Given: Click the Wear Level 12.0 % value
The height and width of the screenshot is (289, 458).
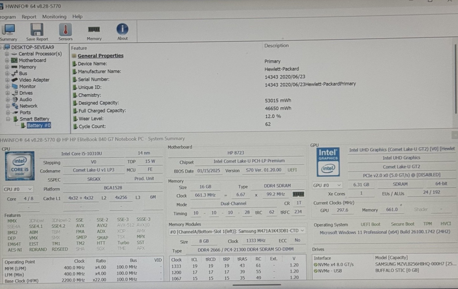Looking at the screenshot, I should coord(273,116).
